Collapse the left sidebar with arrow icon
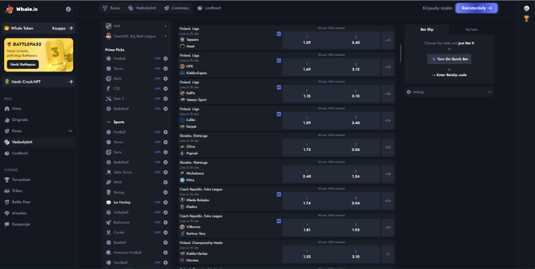Viewport: 535px width, 269px height. pos(68,9)
